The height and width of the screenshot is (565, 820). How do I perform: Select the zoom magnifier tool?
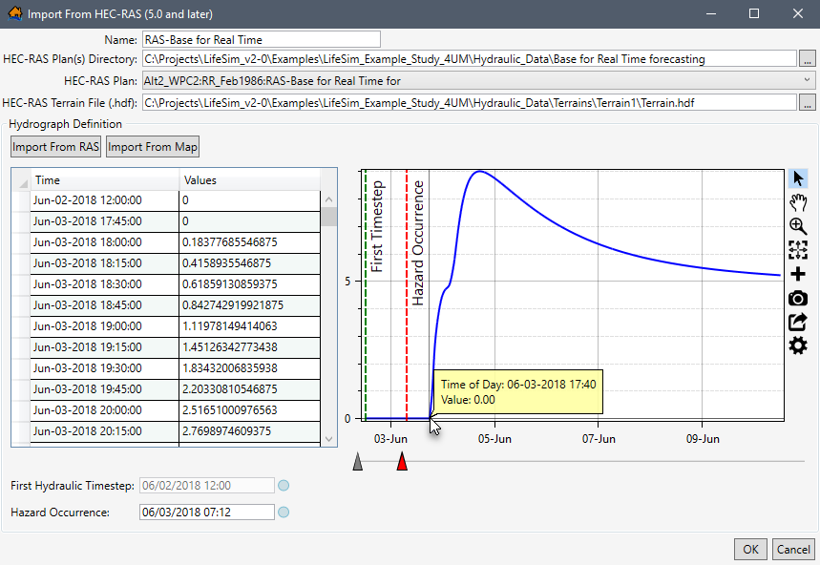[x=798, y=227]
